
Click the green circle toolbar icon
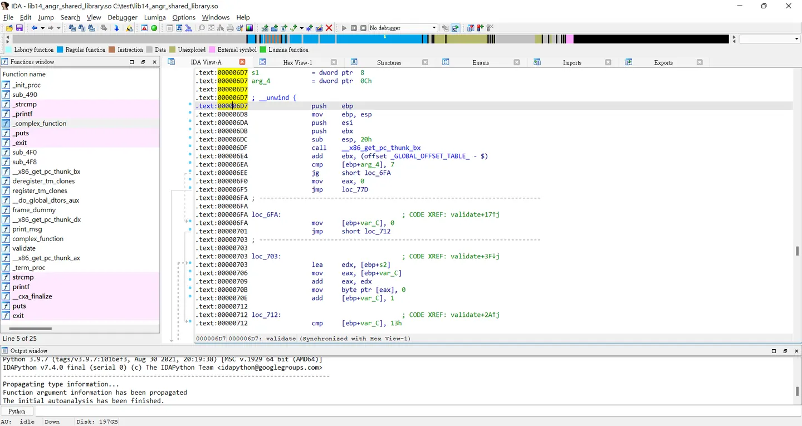[154, 28]
